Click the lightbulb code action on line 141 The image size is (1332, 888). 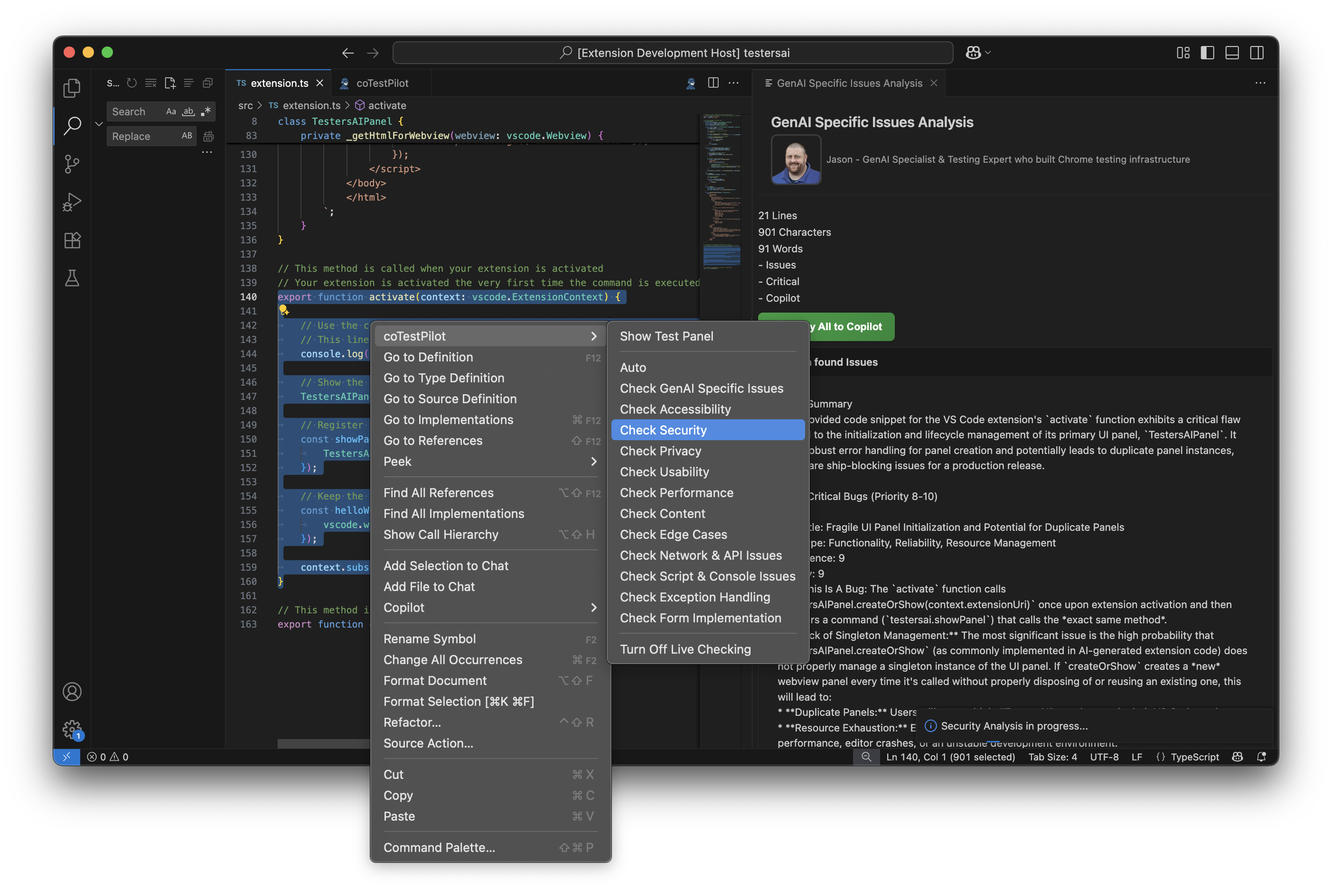tap(284, 310)
